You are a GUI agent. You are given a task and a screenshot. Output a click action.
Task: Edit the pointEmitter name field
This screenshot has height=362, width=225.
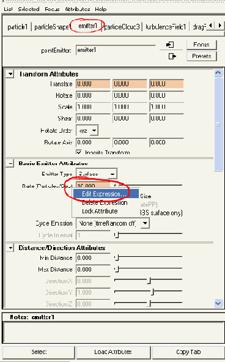(116, 50)
